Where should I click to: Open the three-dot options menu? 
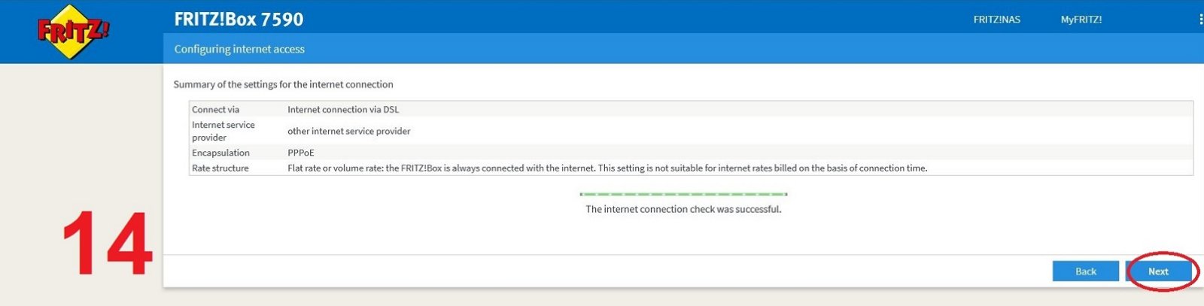click(1200, 20)
